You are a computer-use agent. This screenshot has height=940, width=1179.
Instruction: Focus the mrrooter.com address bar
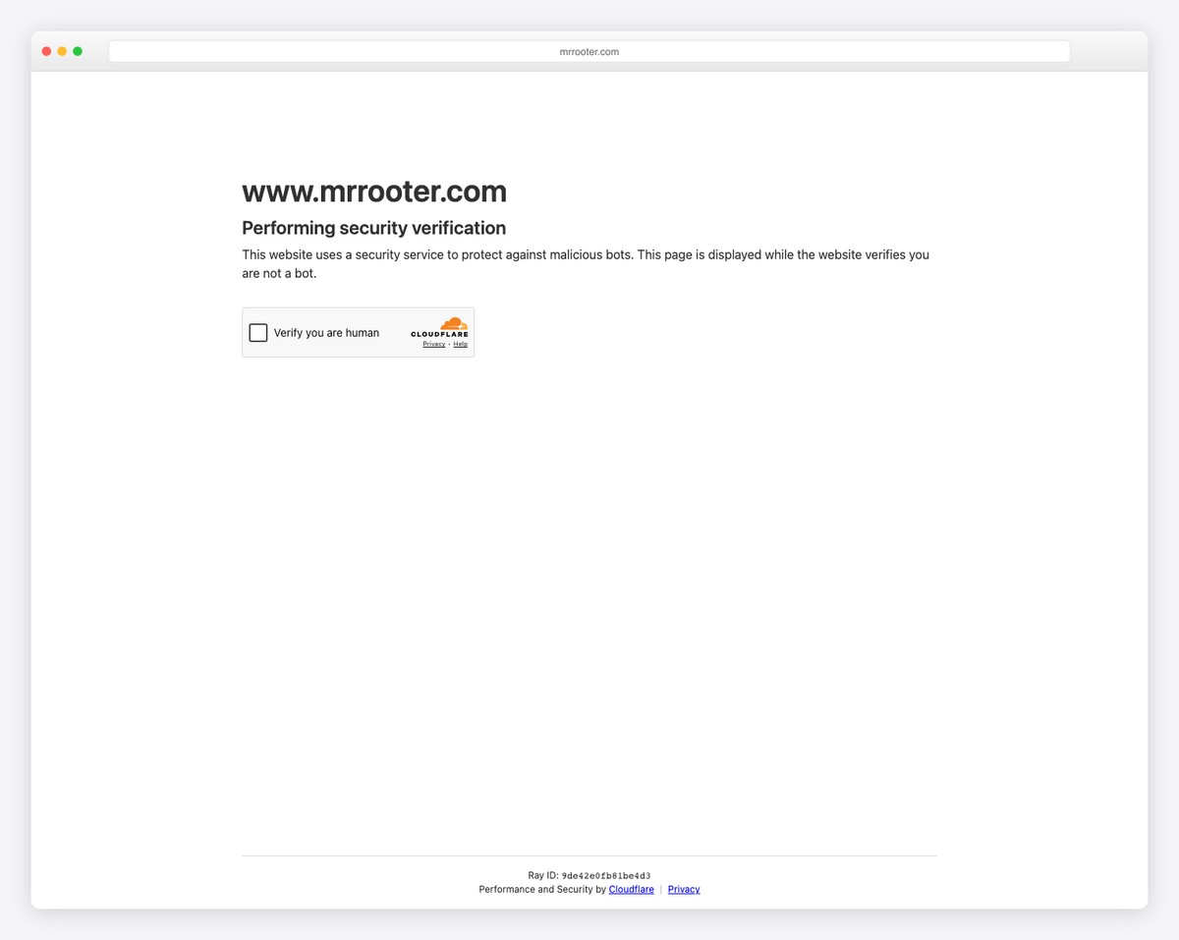(x=589, y=51)
